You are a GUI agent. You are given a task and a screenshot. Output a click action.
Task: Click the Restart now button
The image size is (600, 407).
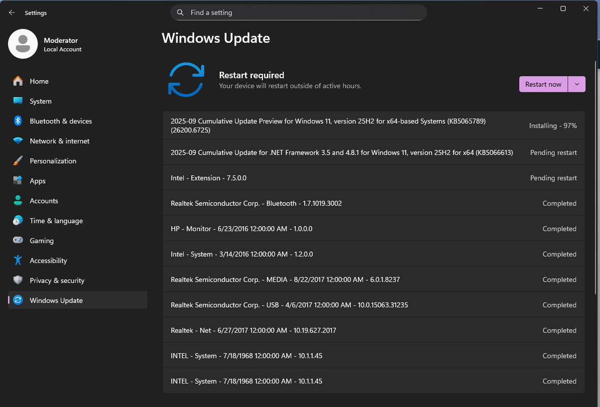pyautogui.click(x=544, y=84)
